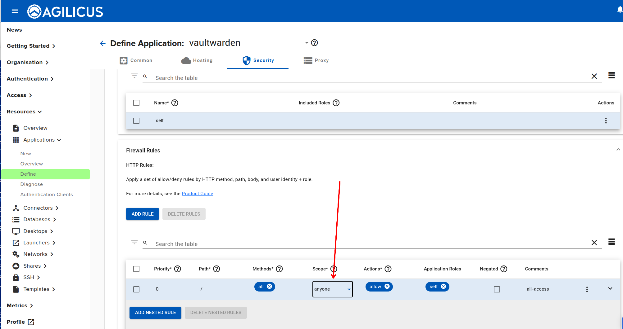Image resolution: width=623 pixels, height=329 pixels.
Task: Expand the Authentication menu
Action: 30,79
